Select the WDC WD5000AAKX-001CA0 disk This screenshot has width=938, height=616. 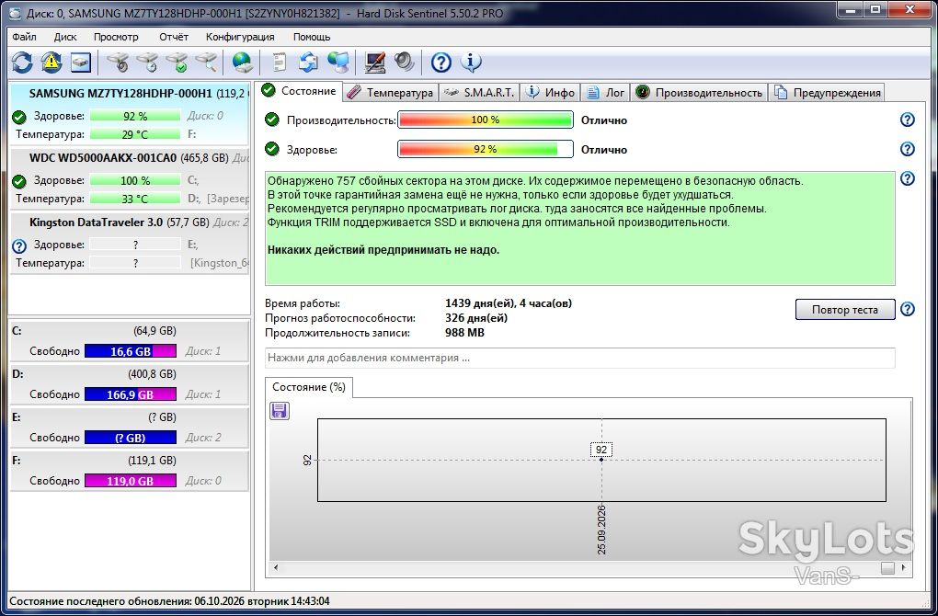(x=130, y=177)
